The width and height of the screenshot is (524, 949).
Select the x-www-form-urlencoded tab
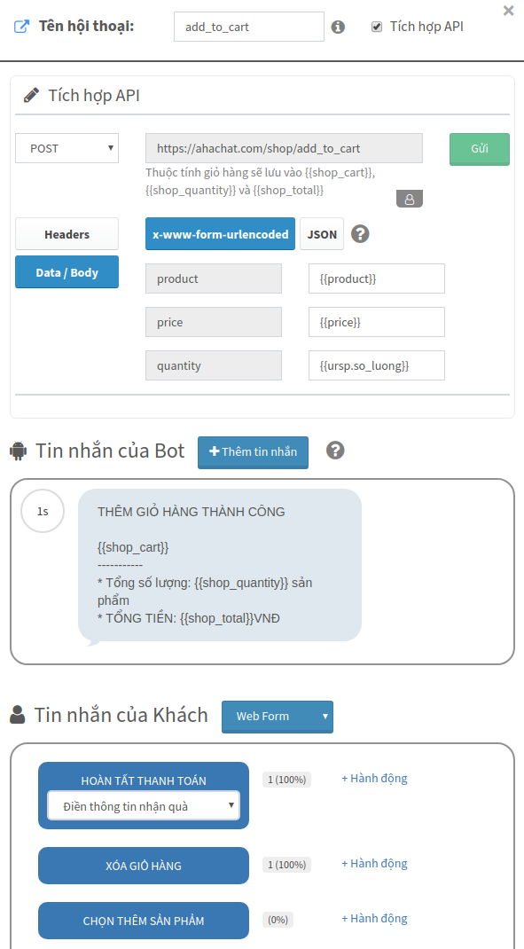(220, 234)
